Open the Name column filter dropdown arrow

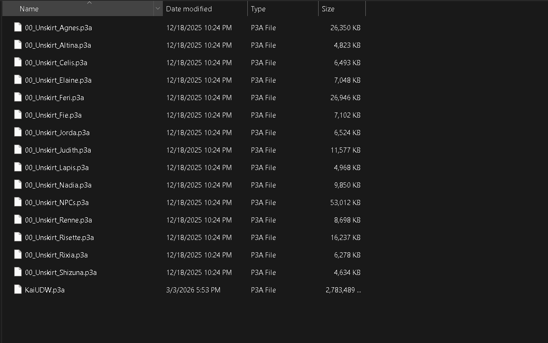coord(158,9)
